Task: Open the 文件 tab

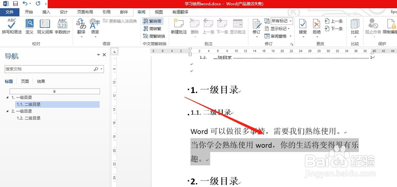Action: pos(10,12)
